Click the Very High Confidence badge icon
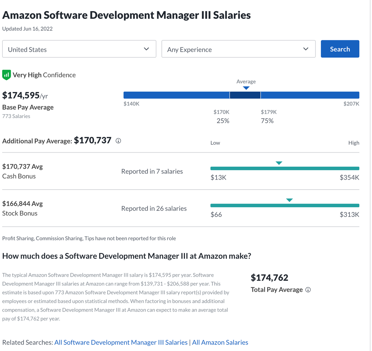 click(6, 75)
